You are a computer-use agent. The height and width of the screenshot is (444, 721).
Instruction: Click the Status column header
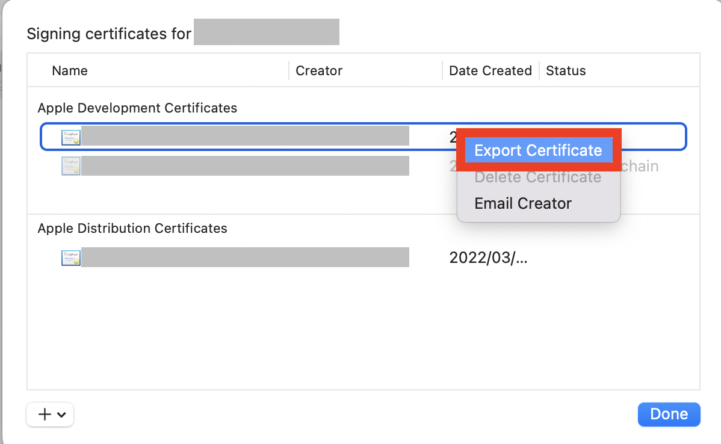coord(566,71)
